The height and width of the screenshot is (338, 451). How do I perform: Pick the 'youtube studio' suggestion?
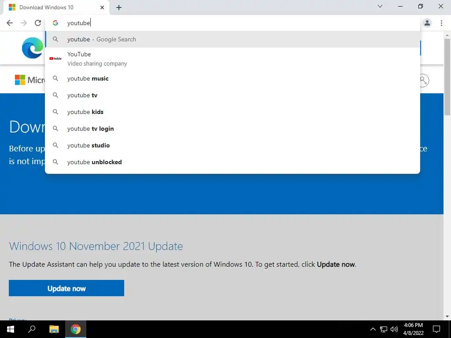(x=233, y=145)
